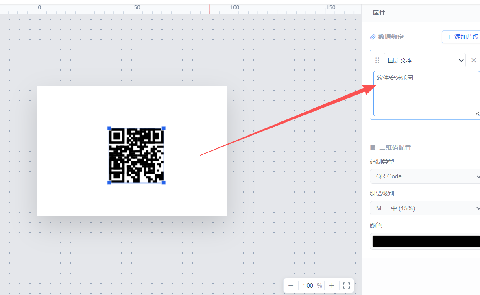
Task: Select the QR code on the canvas
Action: tap(136, 156)
